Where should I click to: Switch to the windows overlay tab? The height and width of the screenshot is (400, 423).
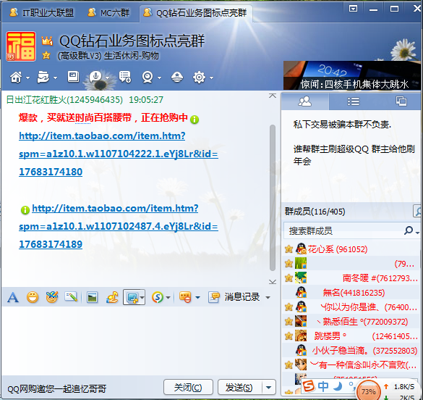point(401,101)
